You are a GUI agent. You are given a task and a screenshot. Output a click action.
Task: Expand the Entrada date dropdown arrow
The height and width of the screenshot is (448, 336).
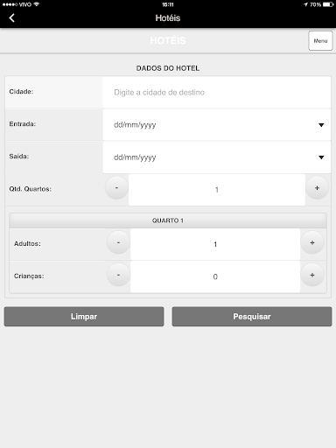pyautogui.click(x=321, y=125)
